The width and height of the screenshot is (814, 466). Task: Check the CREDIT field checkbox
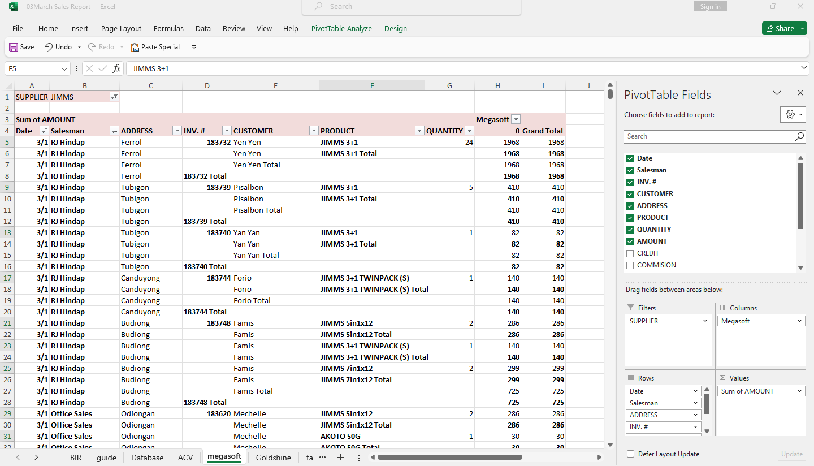click(x=630, y=253)
